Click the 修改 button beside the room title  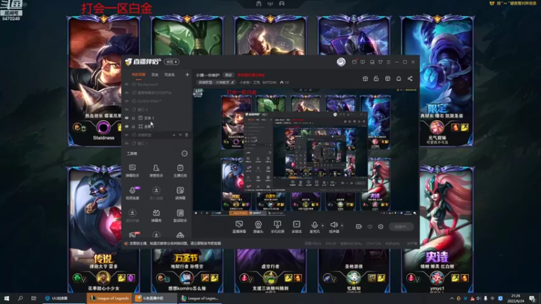229,75
